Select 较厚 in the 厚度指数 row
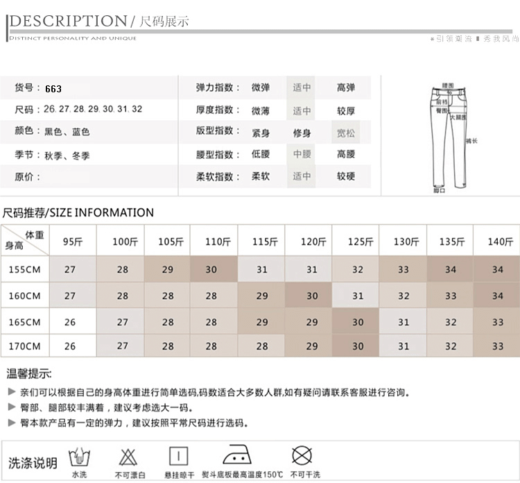The image size is (520, 483). click(346, 110)
